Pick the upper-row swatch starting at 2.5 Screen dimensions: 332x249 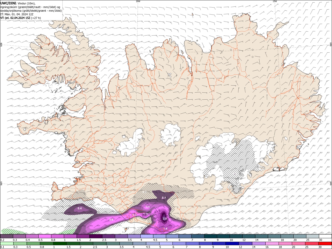point(108,236)
